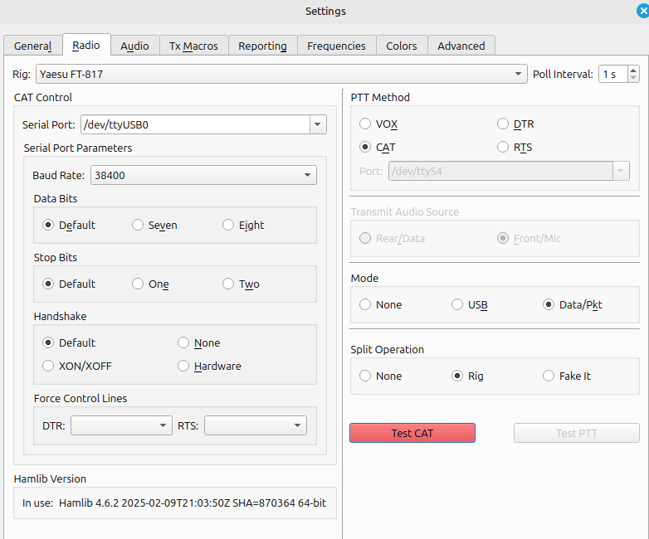Open the Baud Rate dropdown

[203, 175]
